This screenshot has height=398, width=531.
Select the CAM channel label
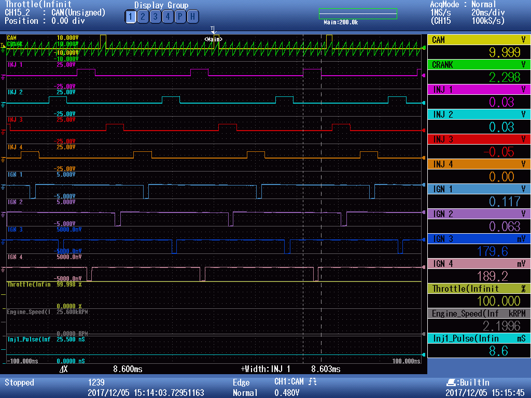(479, 40)
